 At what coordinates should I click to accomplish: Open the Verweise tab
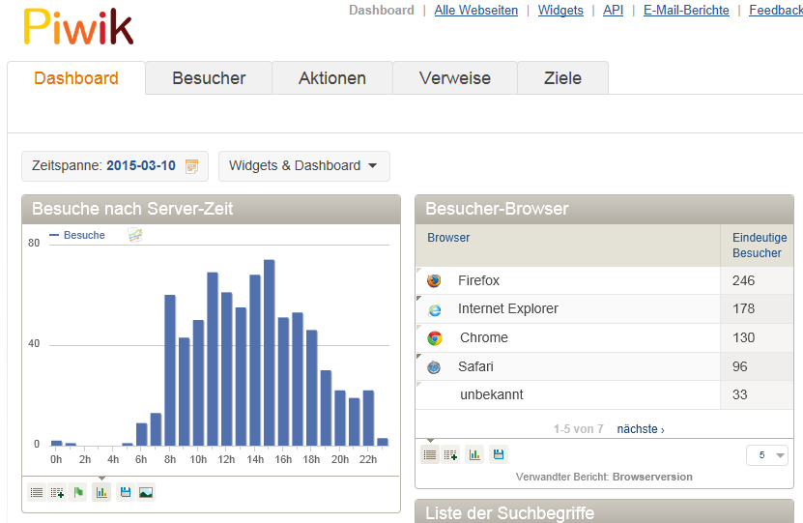click(x=455, y=78)
